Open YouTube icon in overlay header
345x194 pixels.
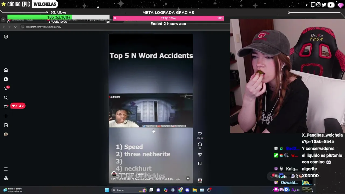pos(331,4)
